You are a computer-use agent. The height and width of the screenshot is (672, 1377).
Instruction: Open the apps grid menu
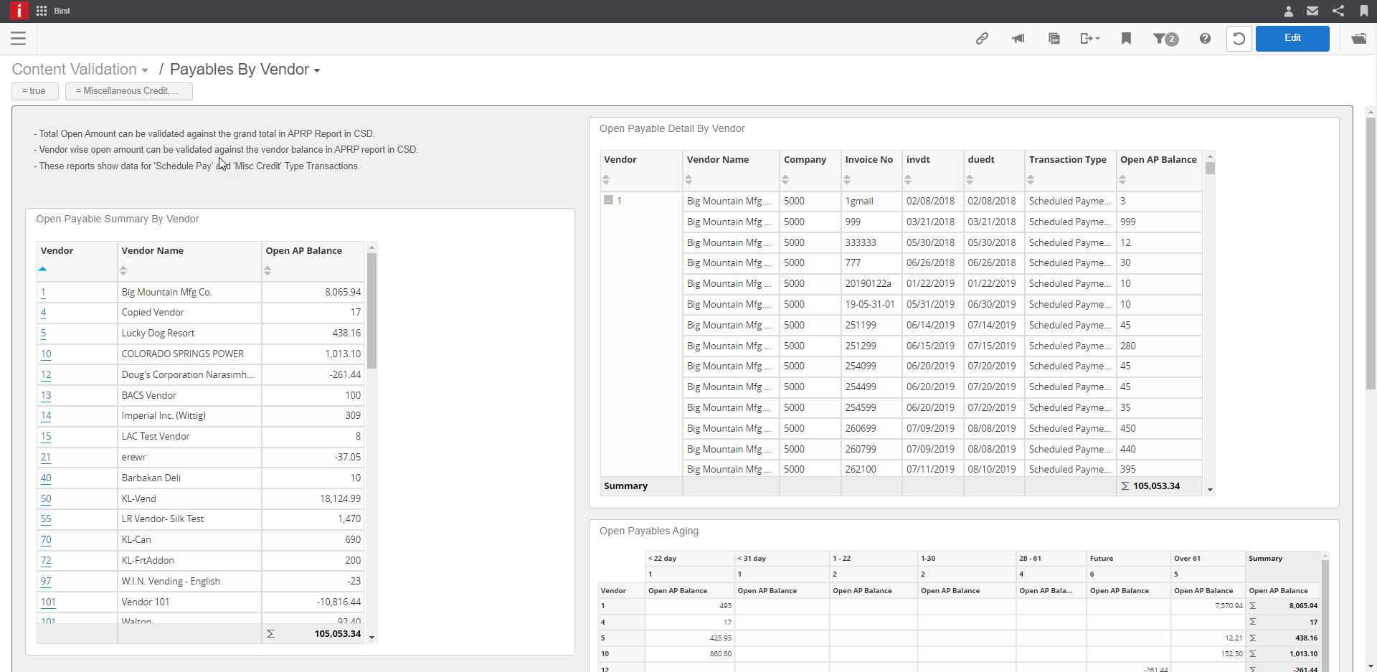(41, 11)
